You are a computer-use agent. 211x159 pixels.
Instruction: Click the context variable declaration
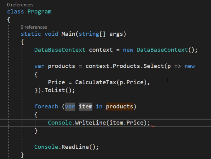(101, 50)
